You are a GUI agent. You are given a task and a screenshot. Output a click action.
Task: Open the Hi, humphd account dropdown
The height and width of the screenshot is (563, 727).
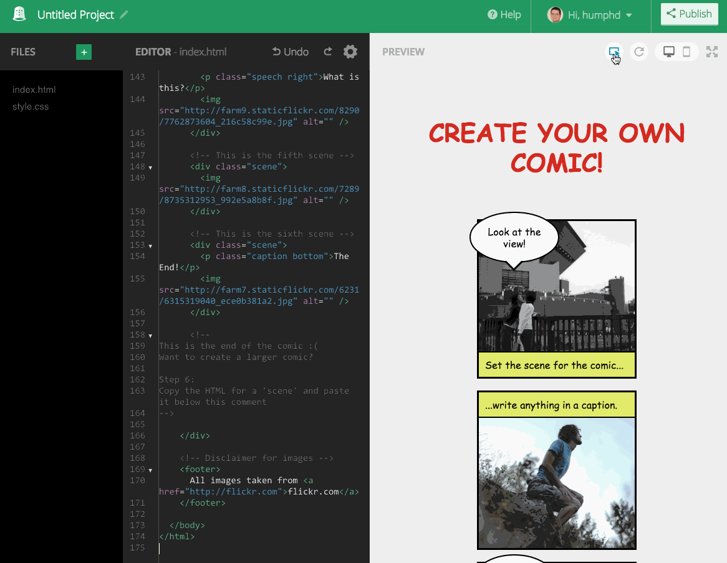click(x=591, y=15)
